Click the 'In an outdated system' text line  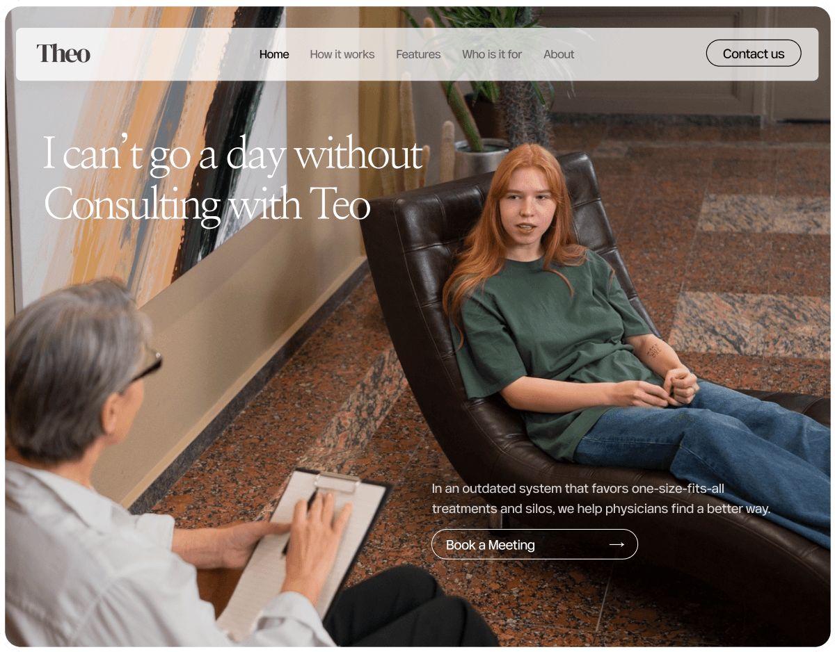578,489
